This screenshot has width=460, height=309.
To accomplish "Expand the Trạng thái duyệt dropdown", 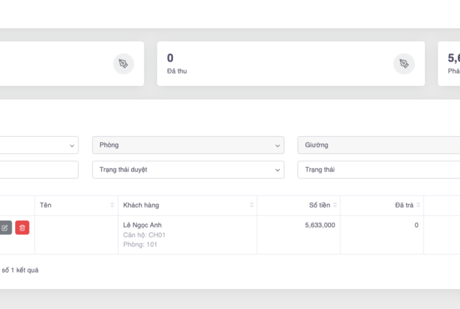I will [187, 170].
